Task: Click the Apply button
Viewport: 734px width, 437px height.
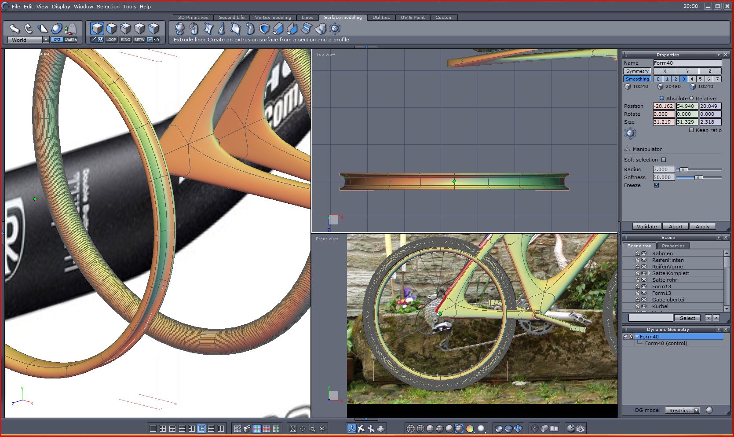Action: click(703, 227)
